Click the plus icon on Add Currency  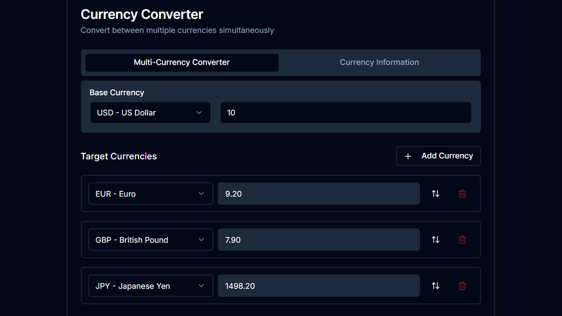[408, 156]
